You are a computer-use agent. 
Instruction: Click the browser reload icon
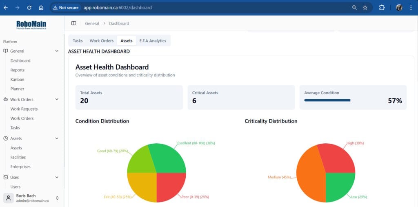(x=29, y=7)
